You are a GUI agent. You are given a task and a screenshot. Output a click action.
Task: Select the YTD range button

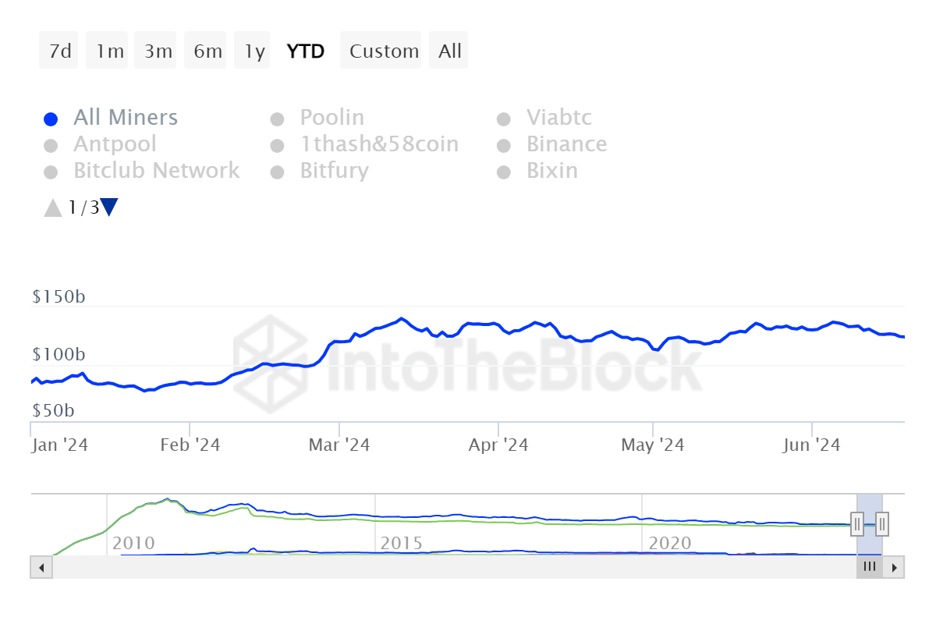coord(306,51)
